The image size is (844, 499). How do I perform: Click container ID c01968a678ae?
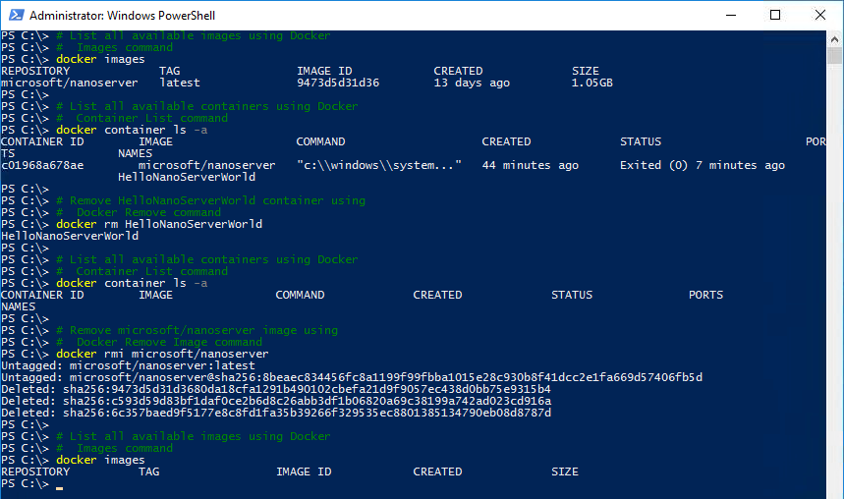pos(42,165)
